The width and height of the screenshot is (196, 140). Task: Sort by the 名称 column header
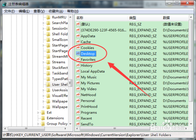click(x=101, y=18)
